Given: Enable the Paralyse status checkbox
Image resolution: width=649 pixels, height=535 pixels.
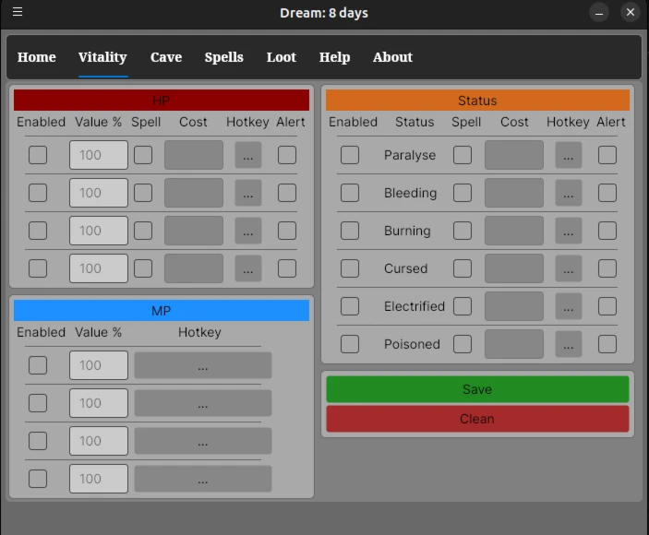Looking at the screenshot, I should click(350, 155).
